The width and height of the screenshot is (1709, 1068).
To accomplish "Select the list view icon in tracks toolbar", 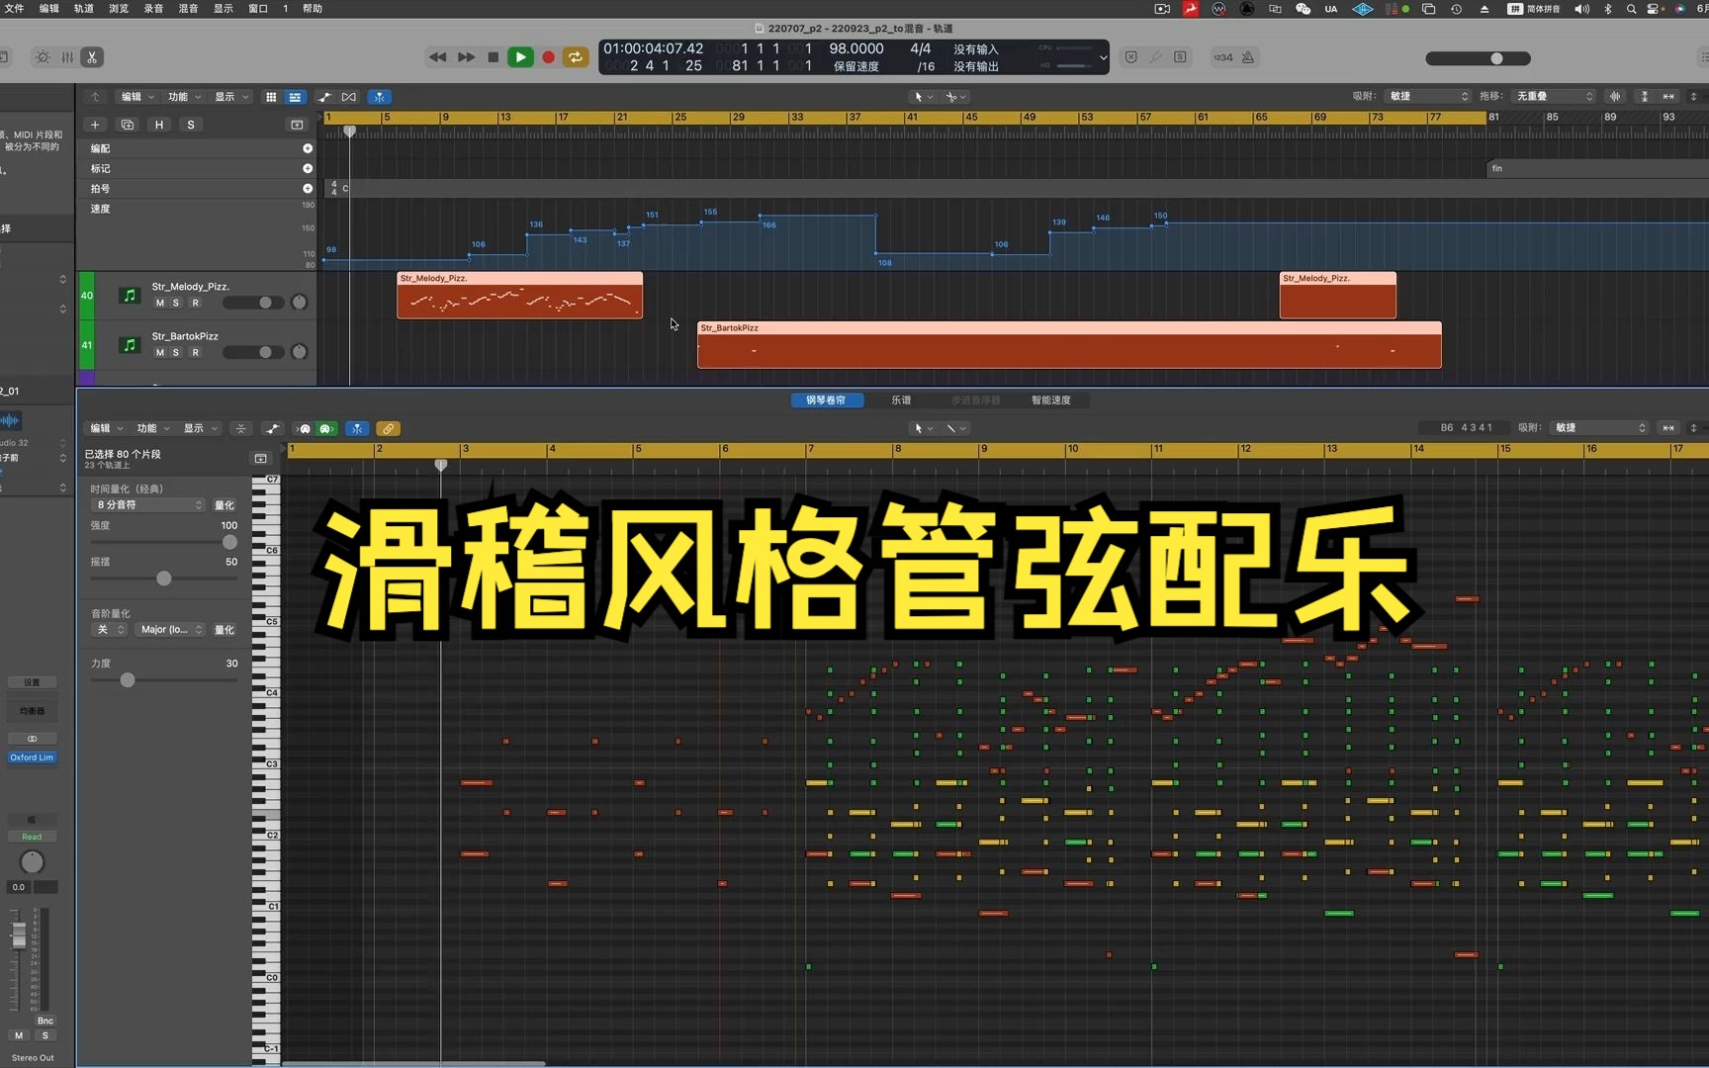I will (x=295, y=97).
